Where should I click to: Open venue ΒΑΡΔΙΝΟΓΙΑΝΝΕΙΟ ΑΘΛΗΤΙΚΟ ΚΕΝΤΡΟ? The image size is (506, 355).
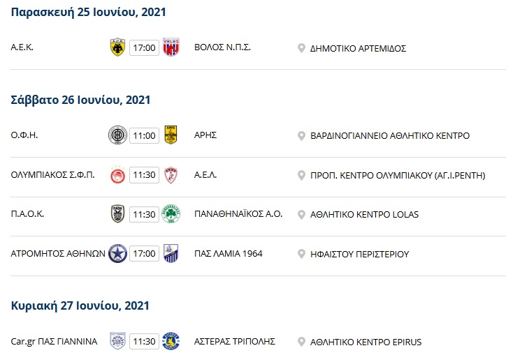click(x=390, y=135)
